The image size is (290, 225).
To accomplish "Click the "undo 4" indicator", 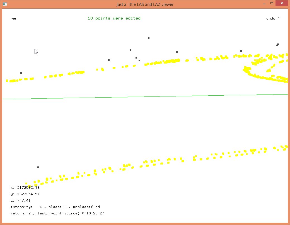I will coord(273,18).
